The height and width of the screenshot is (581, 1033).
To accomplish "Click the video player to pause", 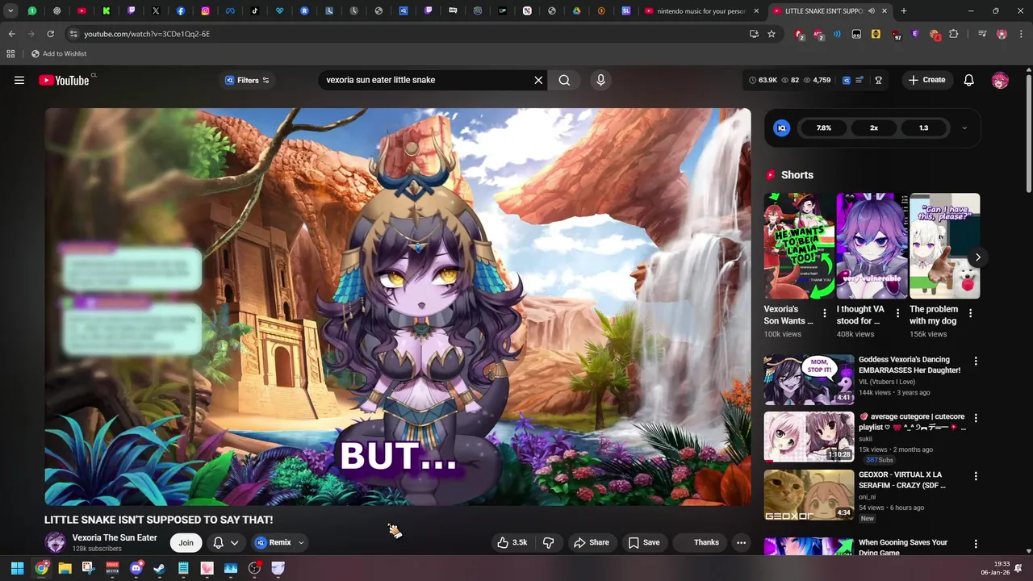I will pyautogui.click(x=397, y=307).
